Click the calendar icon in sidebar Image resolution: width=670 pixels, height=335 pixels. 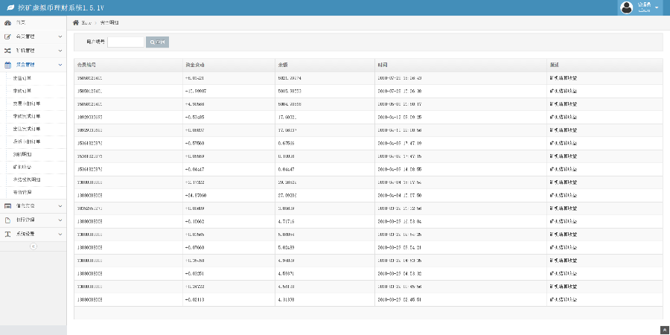7,65
